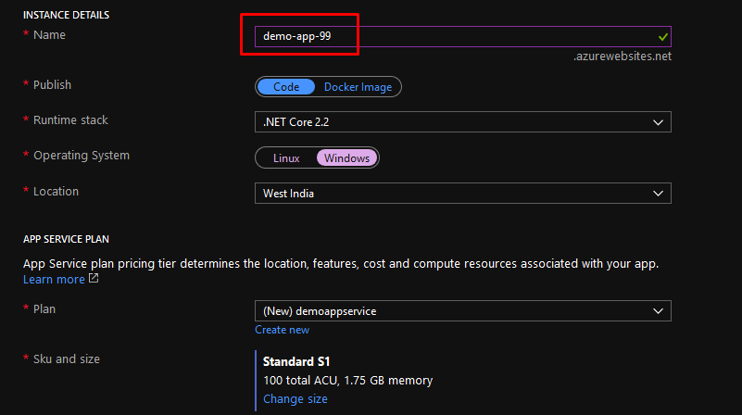Click the Standard S1 sku heading

296,361
